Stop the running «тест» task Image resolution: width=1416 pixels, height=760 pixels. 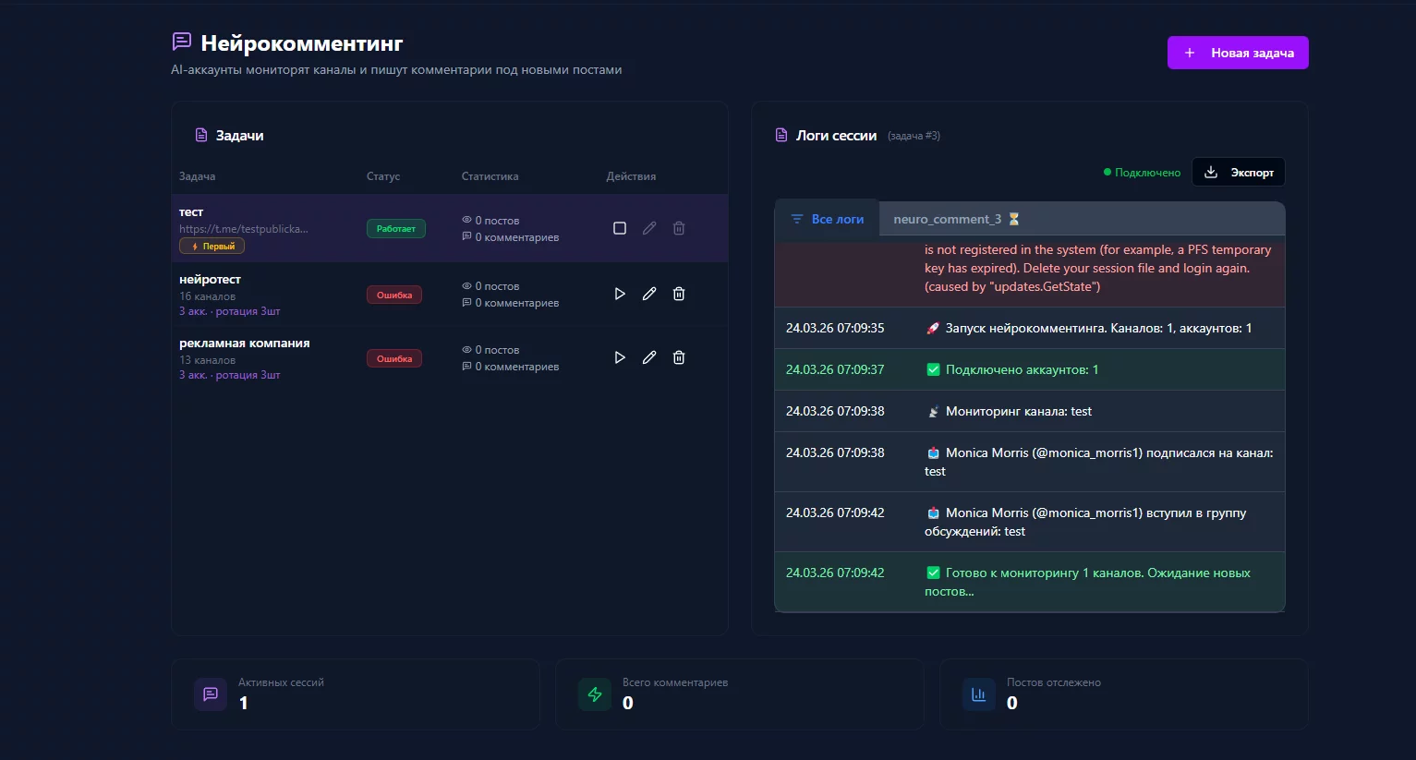pos(620,228)
